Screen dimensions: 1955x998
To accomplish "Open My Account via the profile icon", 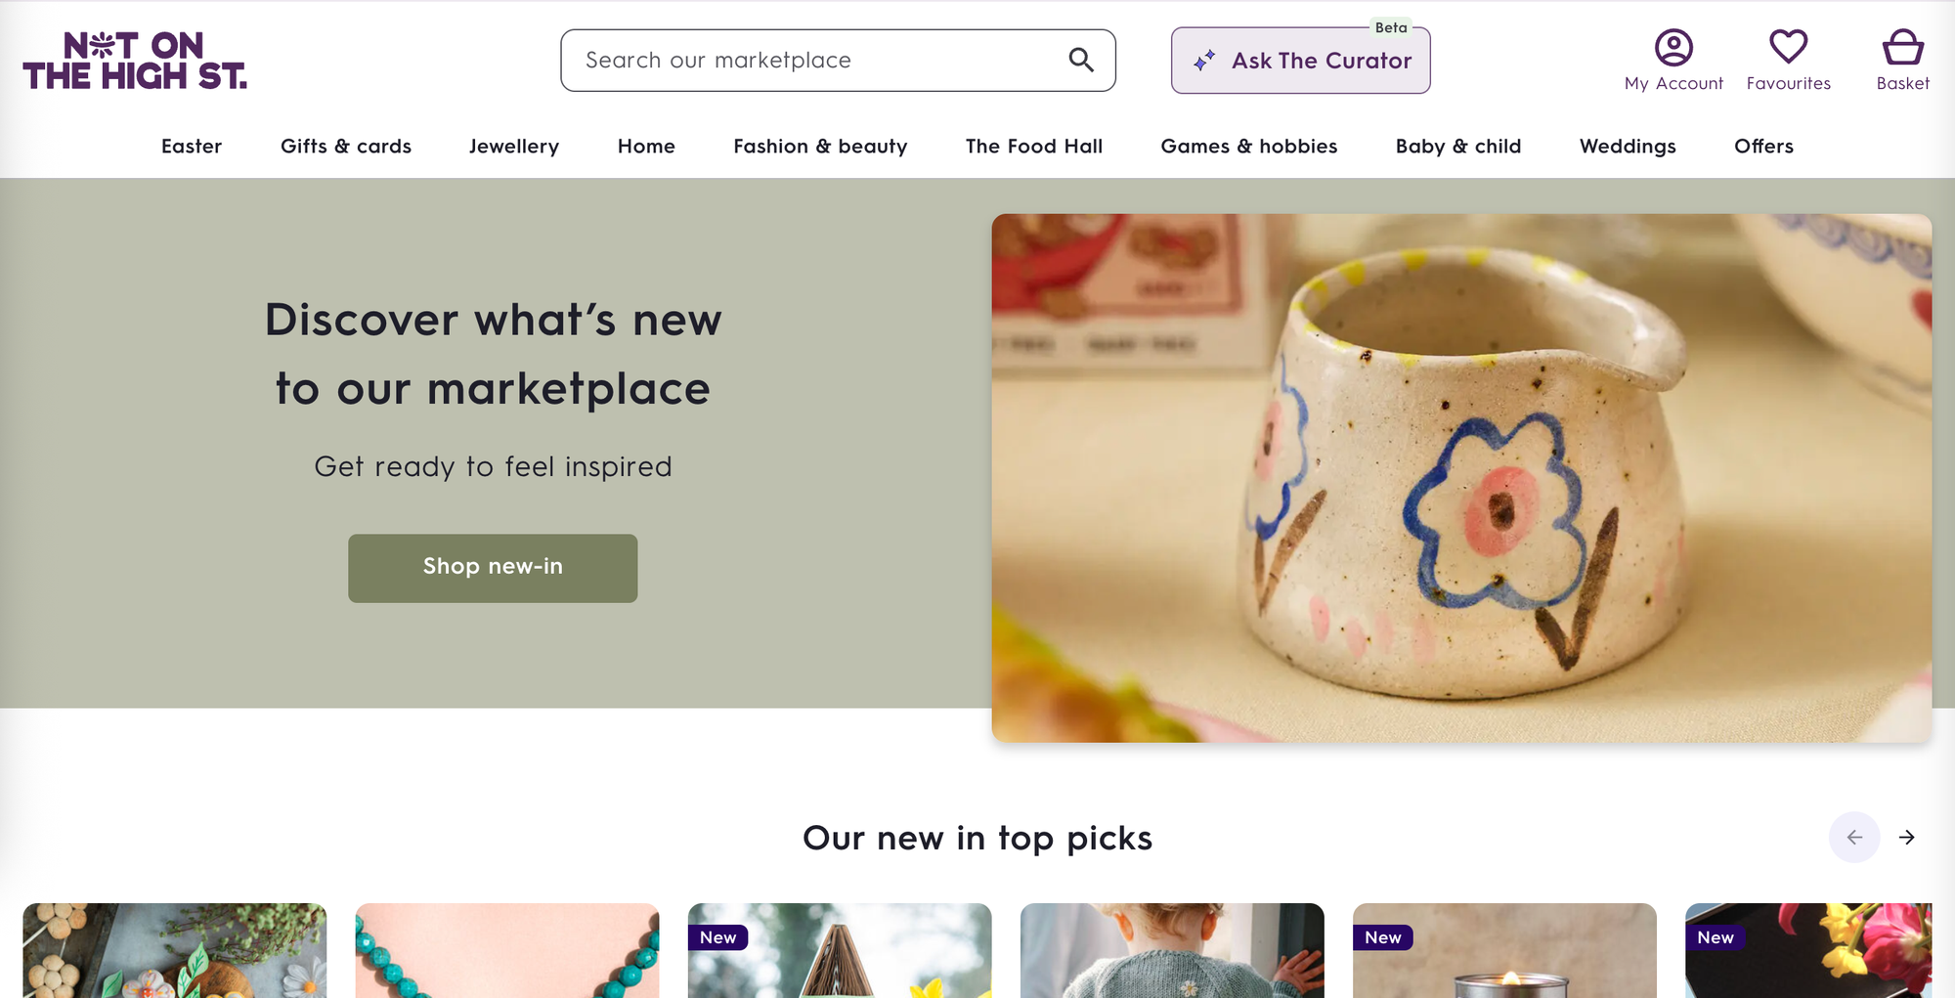I will click(x=1673, y=45).
